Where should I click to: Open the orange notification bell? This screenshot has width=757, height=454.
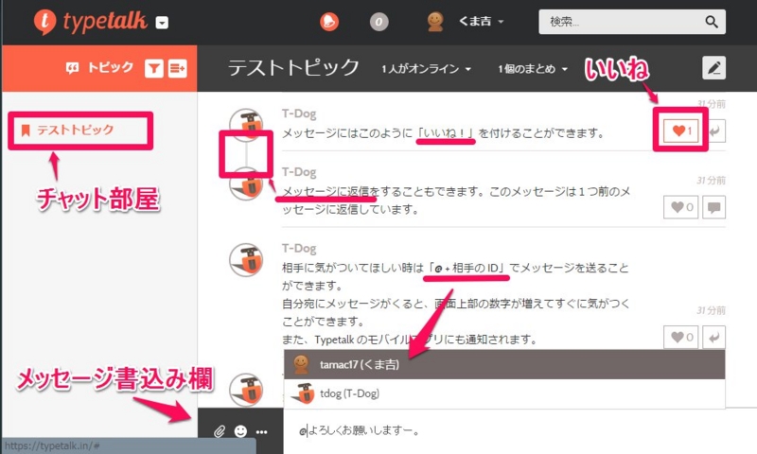329,22
